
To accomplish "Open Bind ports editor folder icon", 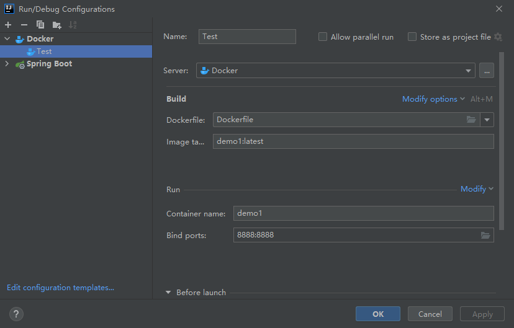I will click(485, 236).
